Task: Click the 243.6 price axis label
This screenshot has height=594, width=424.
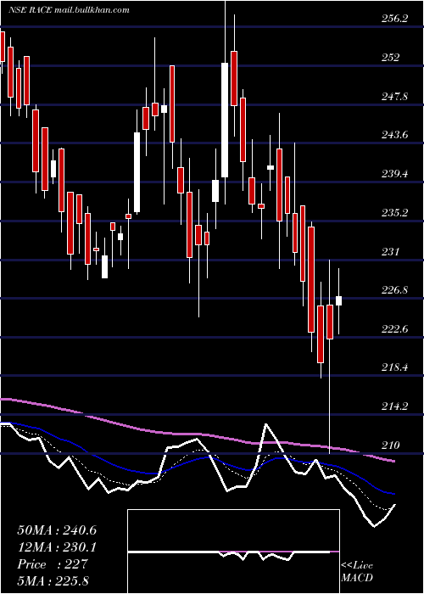Action: click(393, 134)
